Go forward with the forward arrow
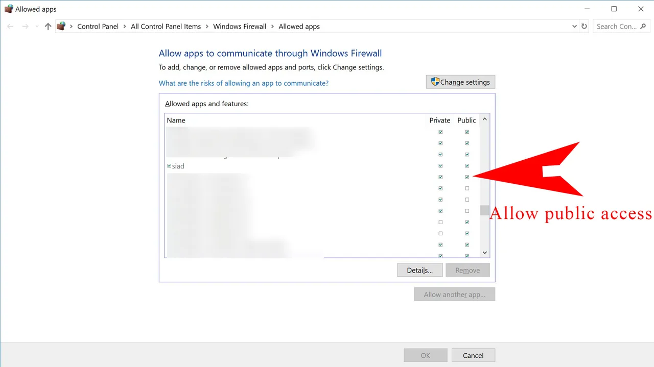The height and width of the screenshot is (367, 654). [x=25, y=27]
